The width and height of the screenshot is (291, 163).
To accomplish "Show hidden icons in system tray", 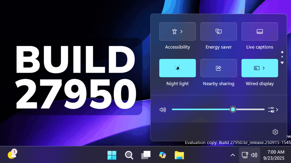I will tap(232, 155).
